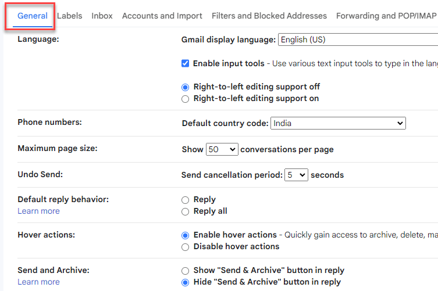The image size is (438, 291).
Task: Click Learn more under Send and Archive
Action: tap(38, 282)
